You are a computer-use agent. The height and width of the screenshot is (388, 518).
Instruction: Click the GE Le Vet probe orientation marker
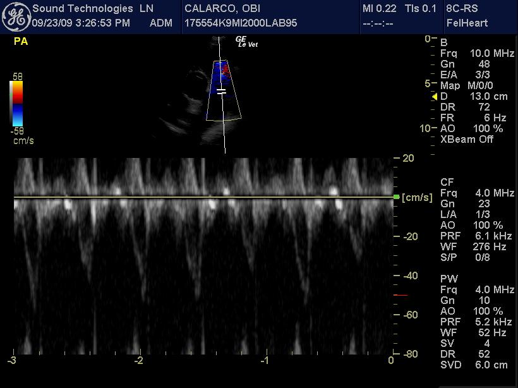coord(246,41)
